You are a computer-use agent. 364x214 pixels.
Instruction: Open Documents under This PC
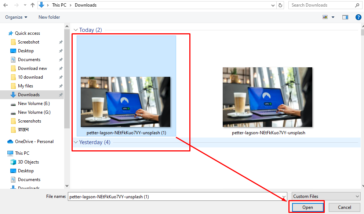29,180
